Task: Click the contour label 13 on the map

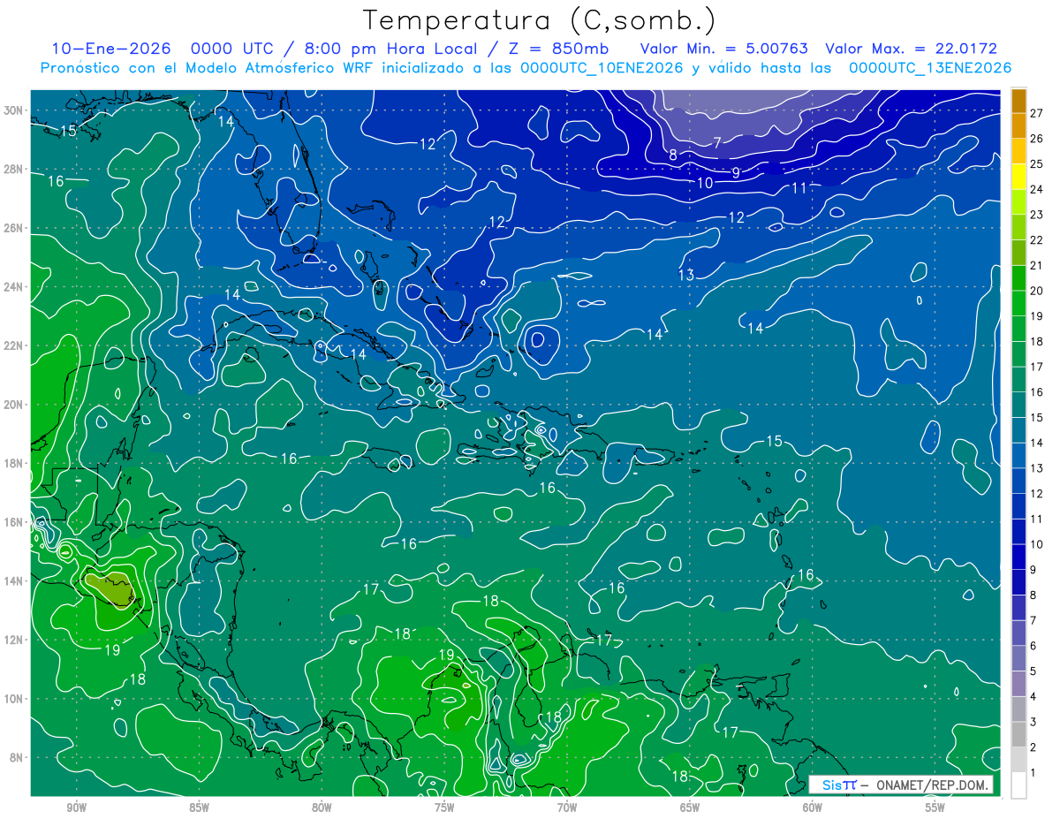Action: [686, 276]
